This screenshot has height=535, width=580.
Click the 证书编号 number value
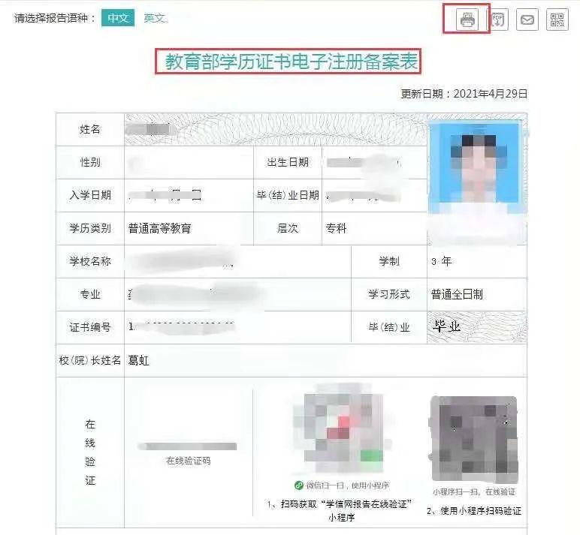(181, 327)
